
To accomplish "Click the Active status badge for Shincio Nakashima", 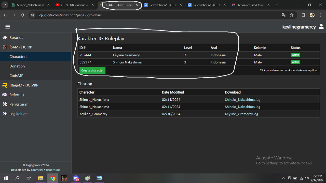I will (296, 62).
